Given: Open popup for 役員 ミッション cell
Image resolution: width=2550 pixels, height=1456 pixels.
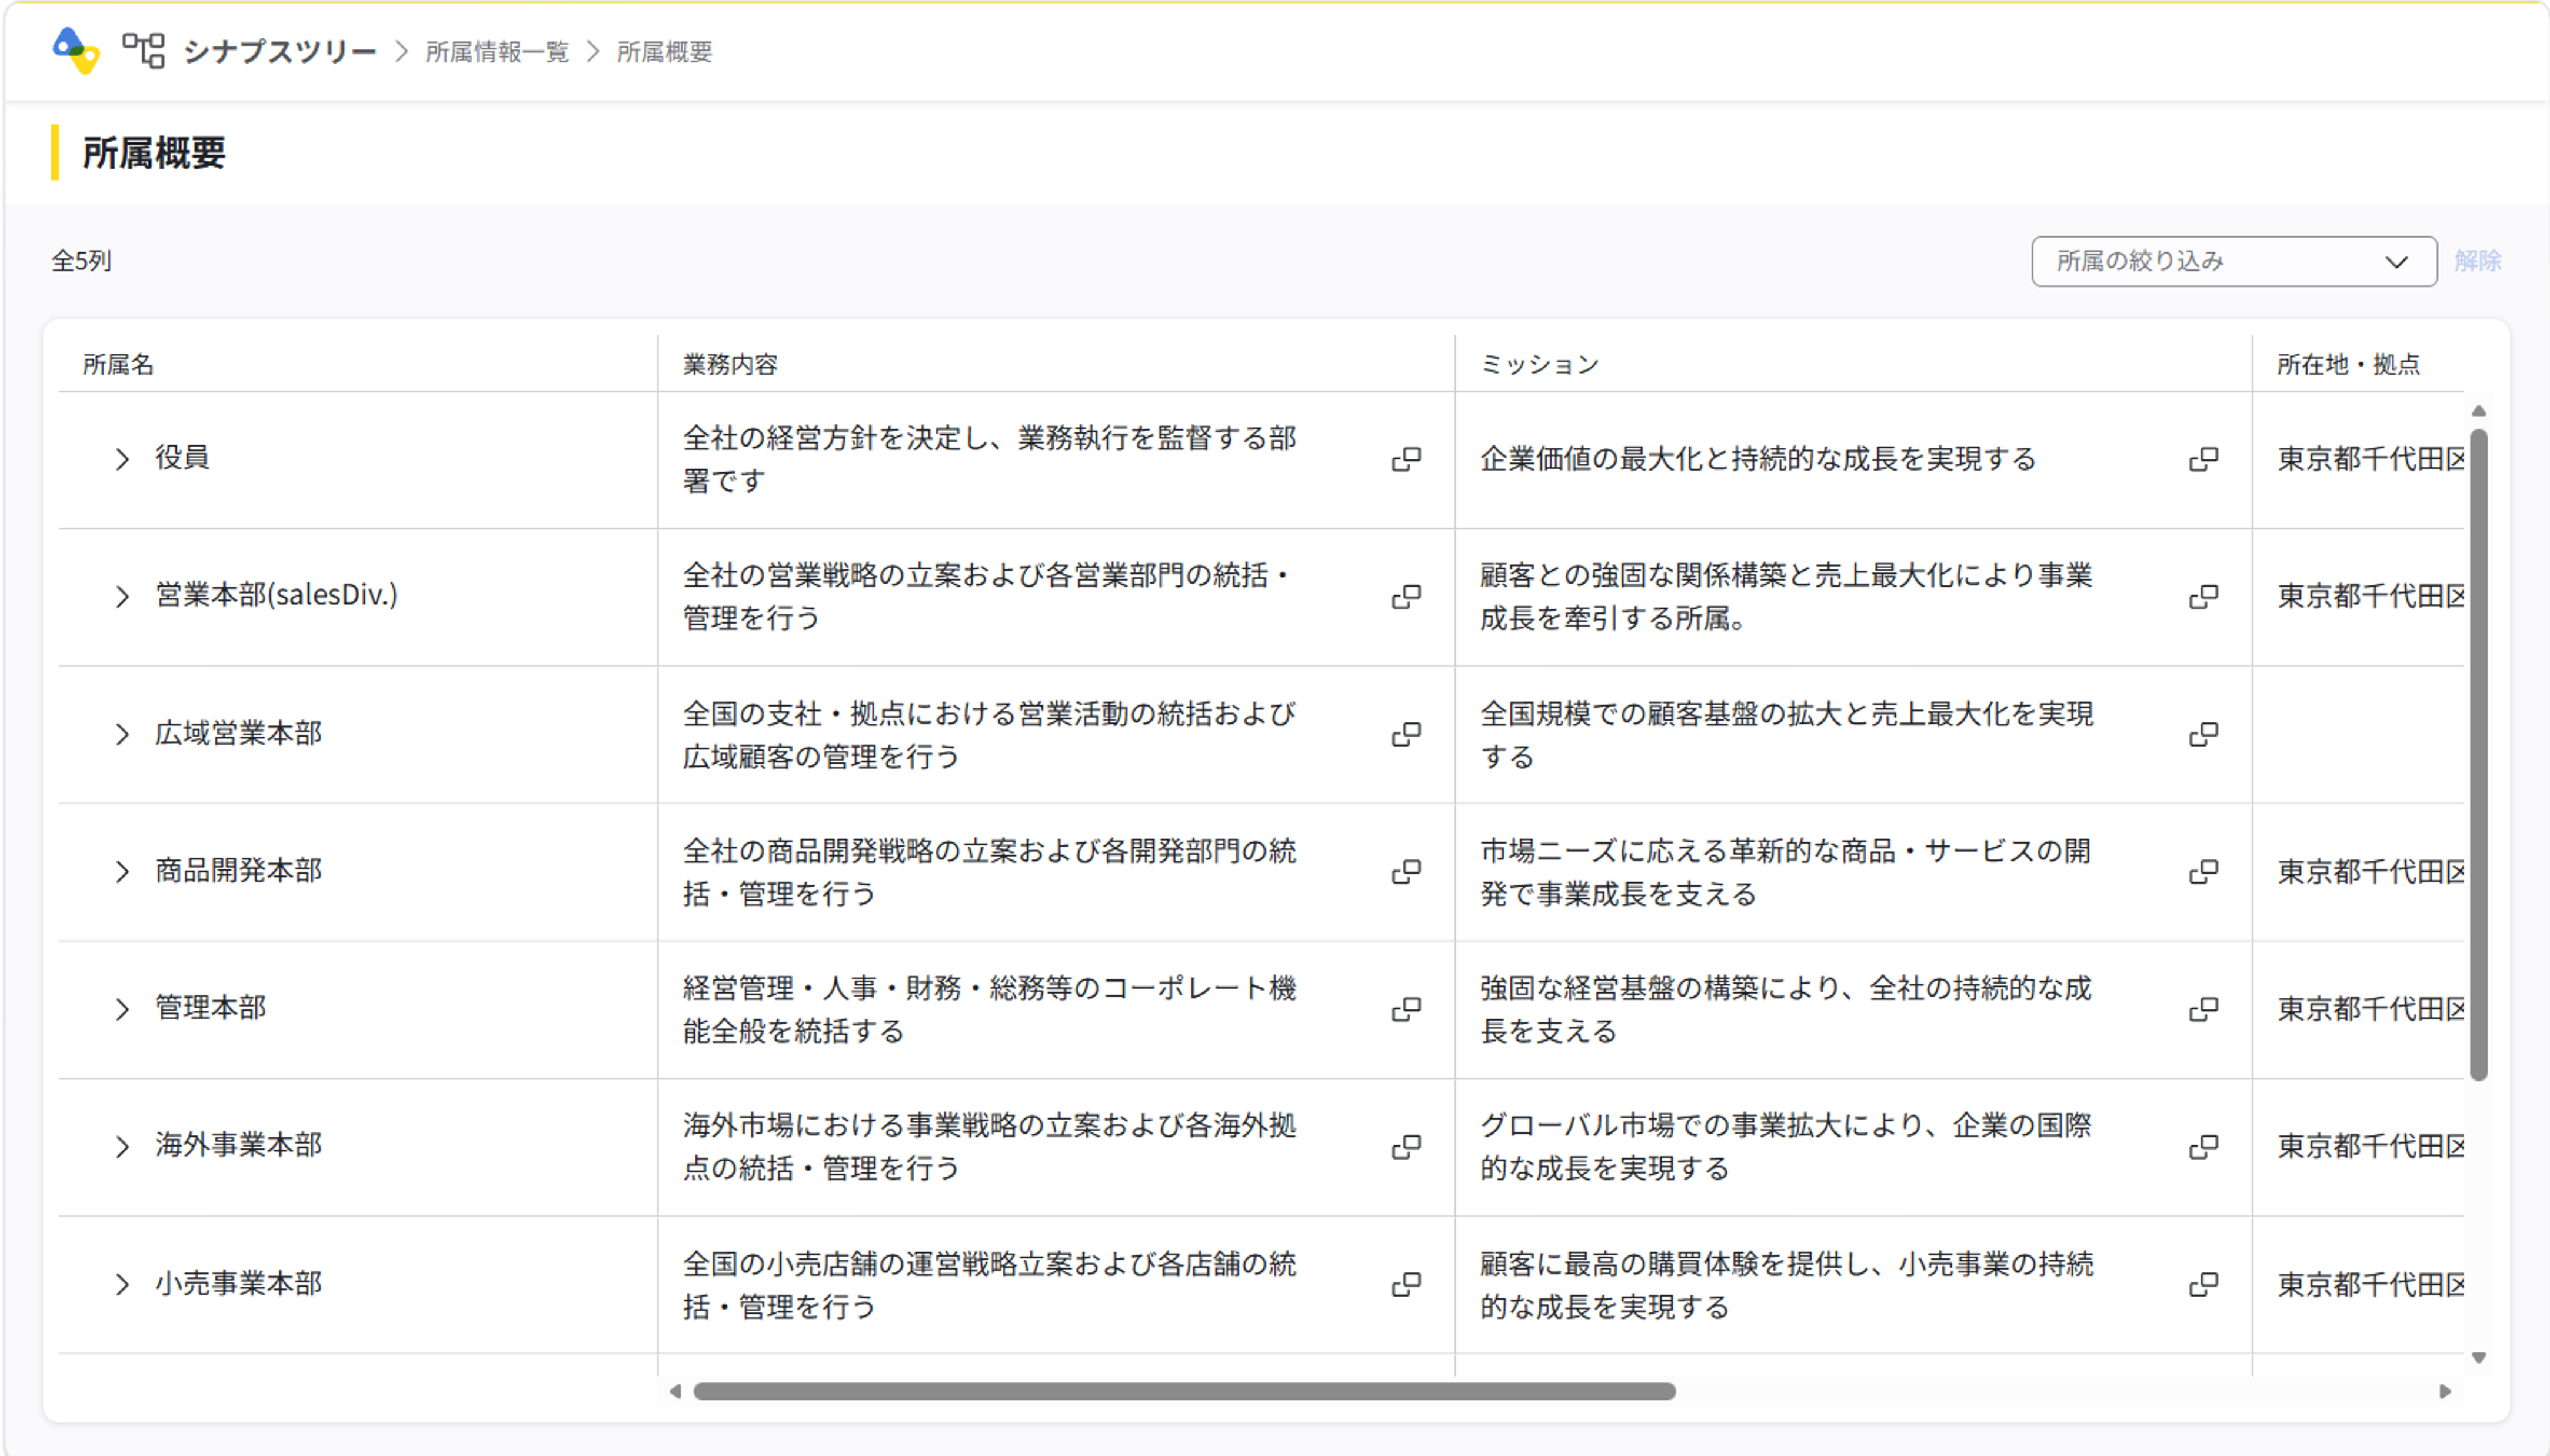Looking at the screenshot, I should (2203, 459).
